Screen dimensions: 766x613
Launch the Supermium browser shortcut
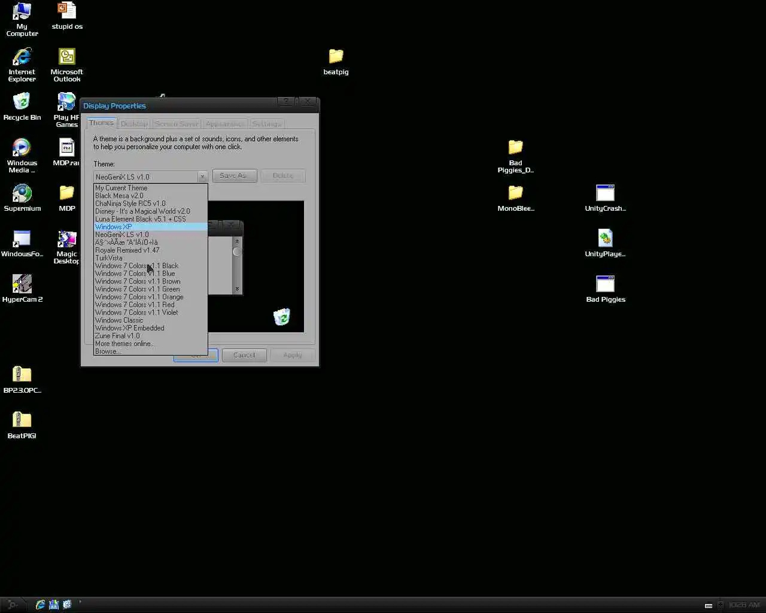coord(22,198)
